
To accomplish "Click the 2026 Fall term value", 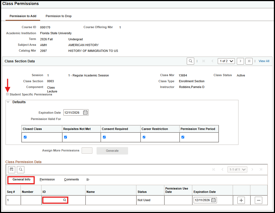I will pos(46,39).
